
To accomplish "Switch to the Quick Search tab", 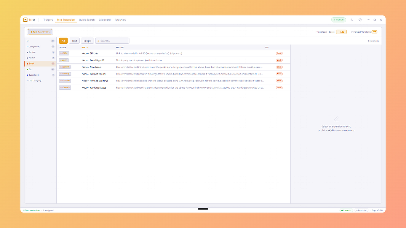I will click(x=87, y=20).
